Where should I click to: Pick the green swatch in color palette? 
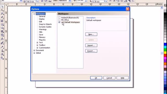[x=165, y=50]
